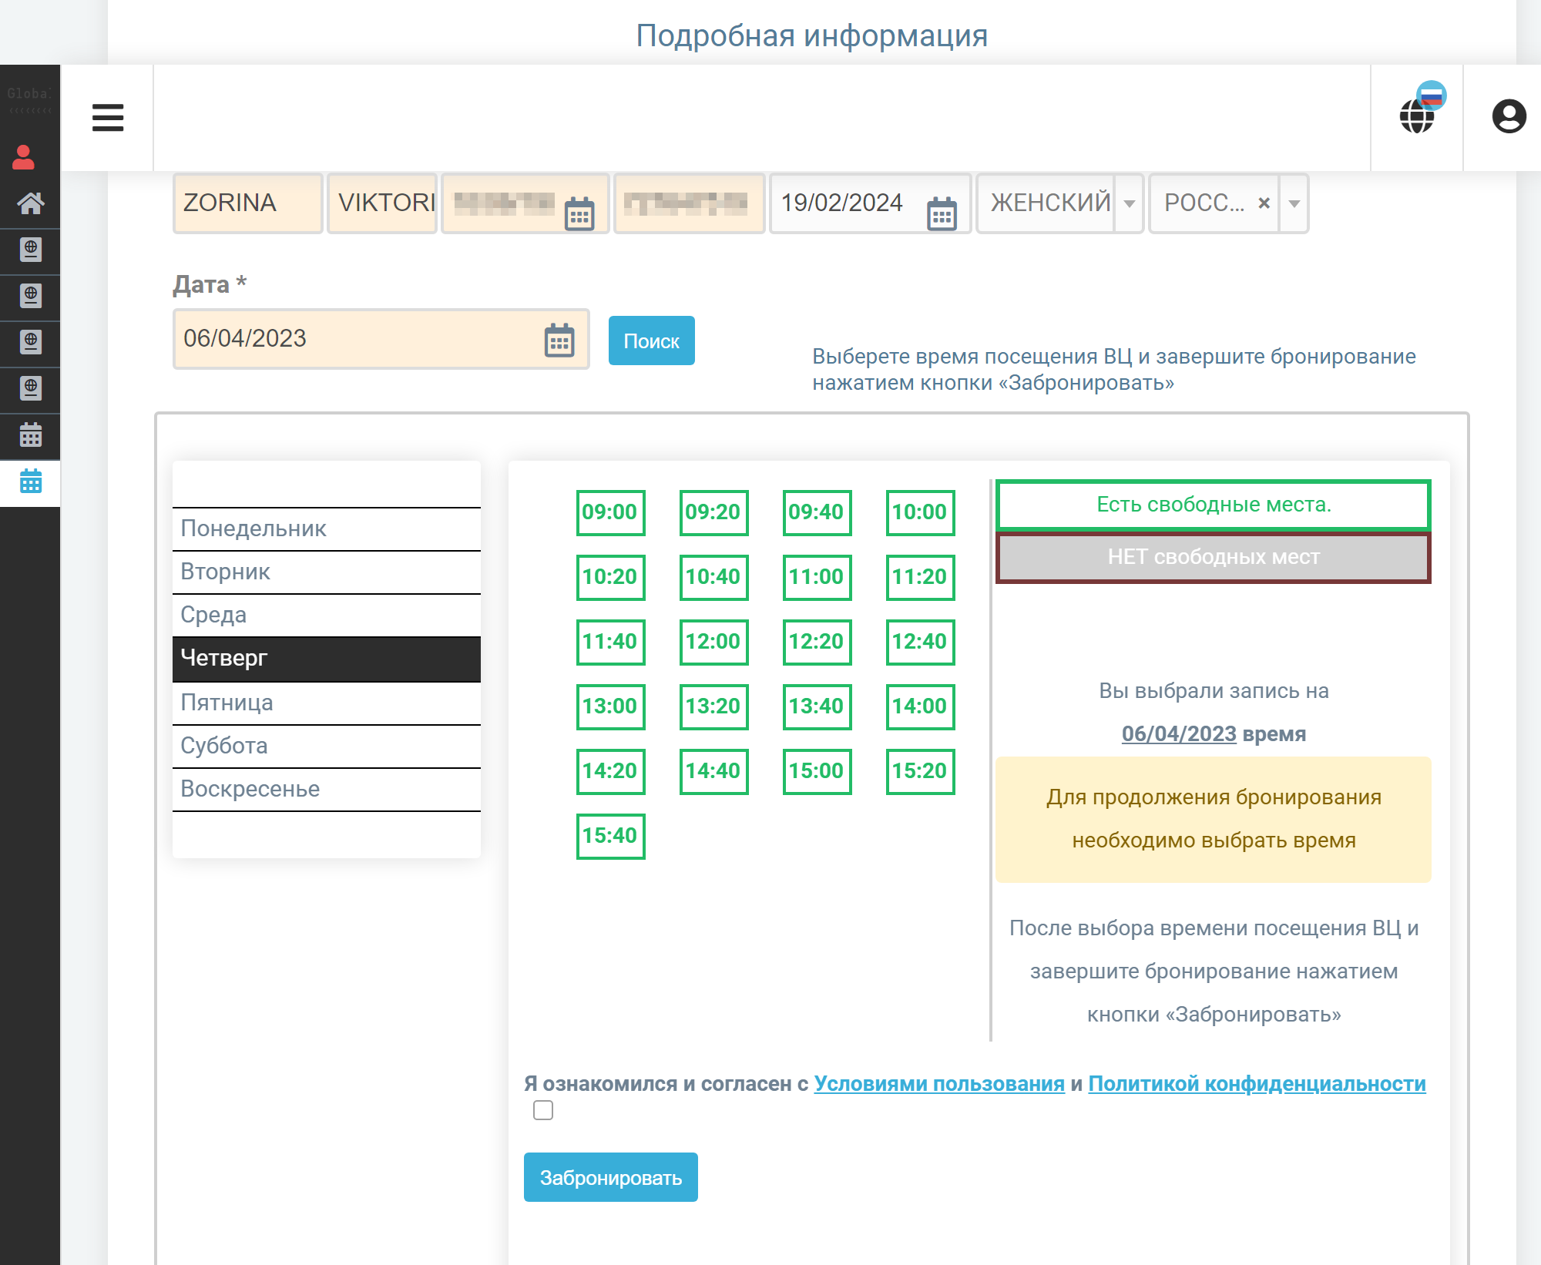
Task: Select Вторник in the day list
Action: (x=327, y=572)
